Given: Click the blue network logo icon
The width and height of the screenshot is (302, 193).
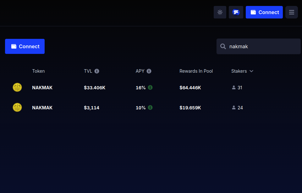Looking at the screenshot, I should pos(236,12).
